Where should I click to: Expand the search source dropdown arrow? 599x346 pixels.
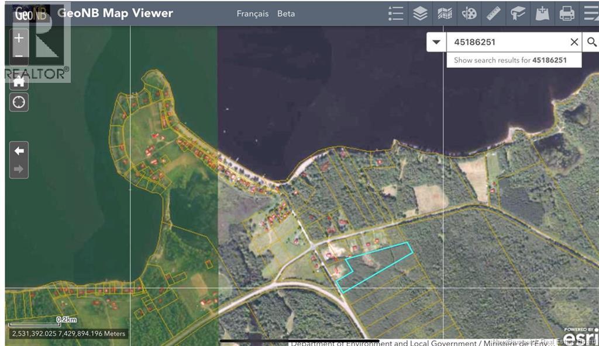[436, 42]
